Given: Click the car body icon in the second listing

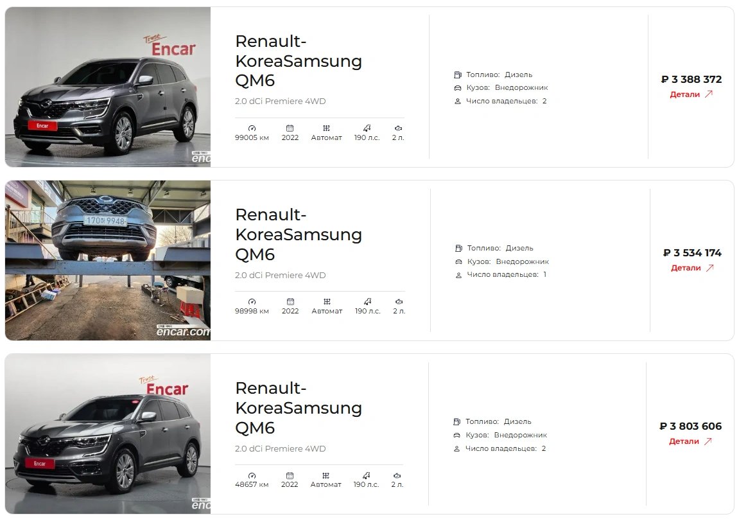Looking at the screenshot, I should (x=458, y=261).
